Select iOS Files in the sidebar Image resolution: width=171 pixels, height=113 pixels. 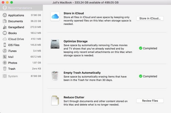21,45
